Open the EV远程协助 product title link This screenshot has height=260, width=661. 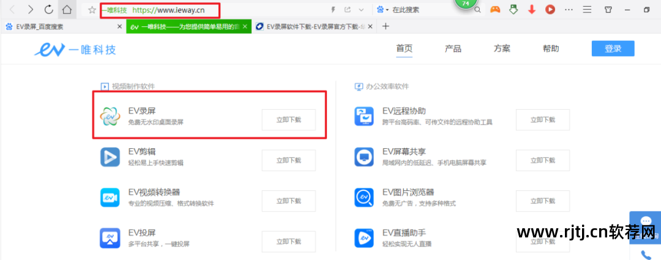tap(404, 111)
